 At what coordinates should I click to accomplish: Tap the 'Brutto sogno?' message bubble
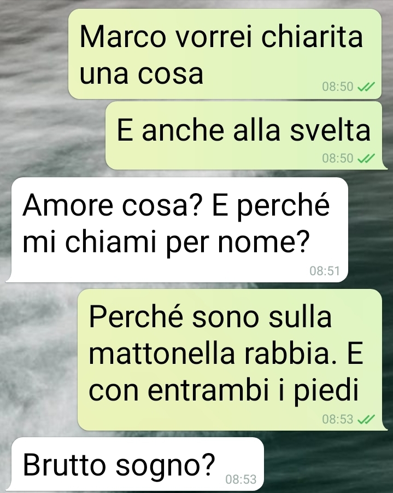(137, 464)
